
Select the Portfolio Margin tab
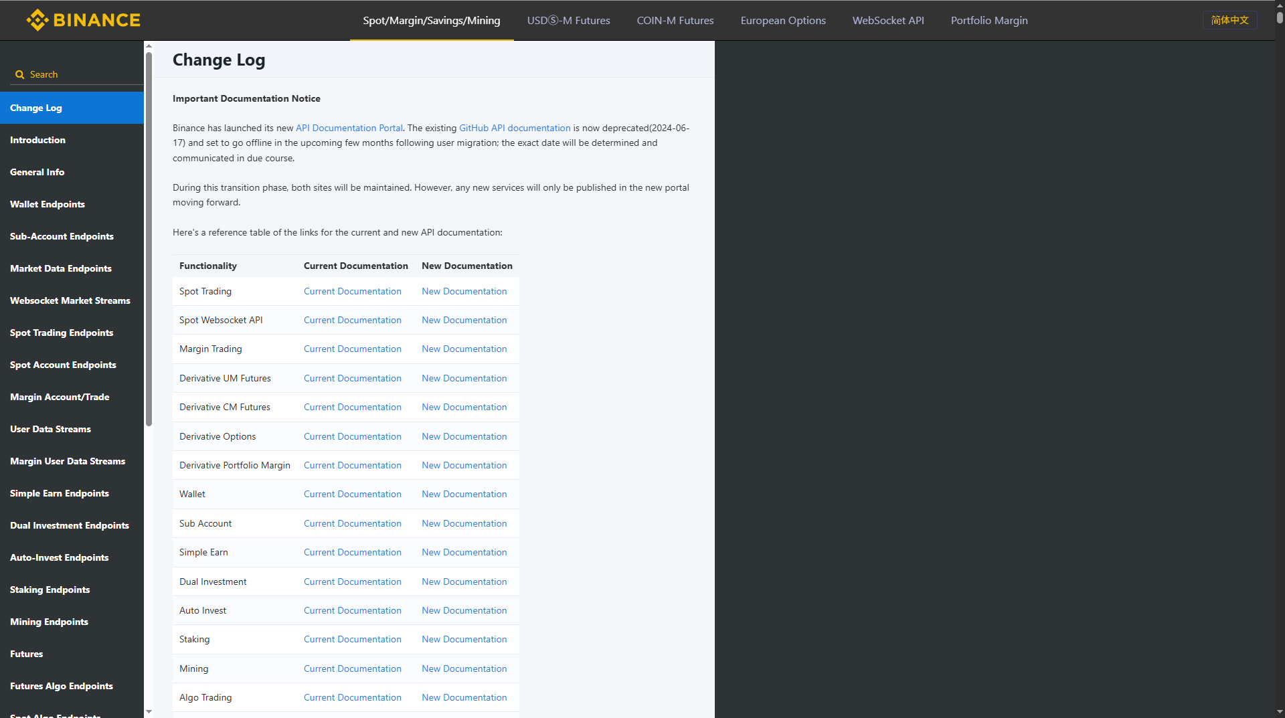[x=989, y=21]
